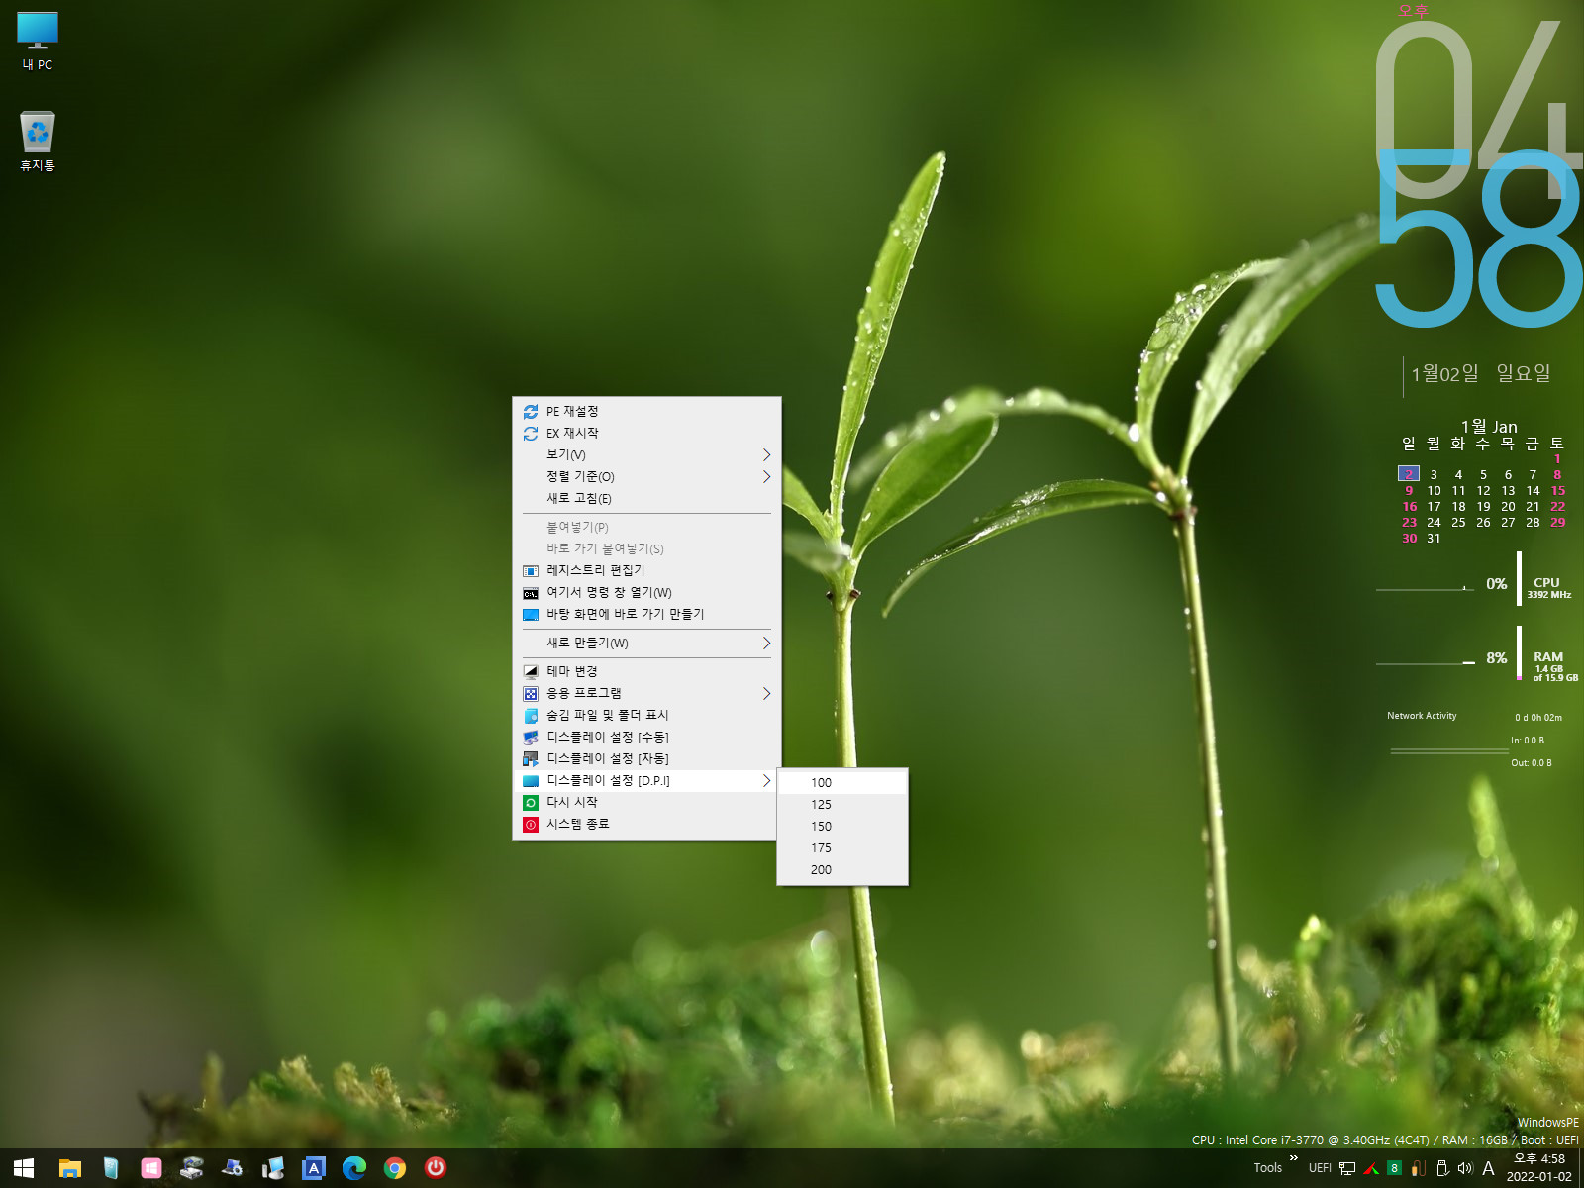The height and width of the screenshot is (1188, 1584).
Task: Click highlighted day 2 in calendar widget
Action: (1409, 474)
